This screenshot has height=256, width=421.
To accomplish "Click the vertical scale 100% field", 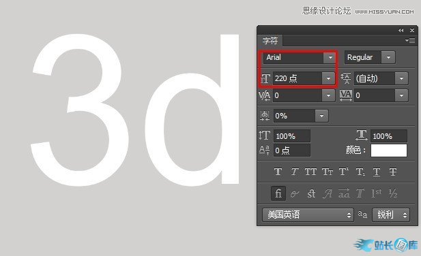I will 292,135.
